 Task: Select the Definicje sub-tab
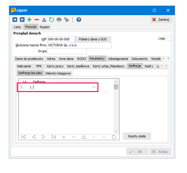tap(135, 66)
